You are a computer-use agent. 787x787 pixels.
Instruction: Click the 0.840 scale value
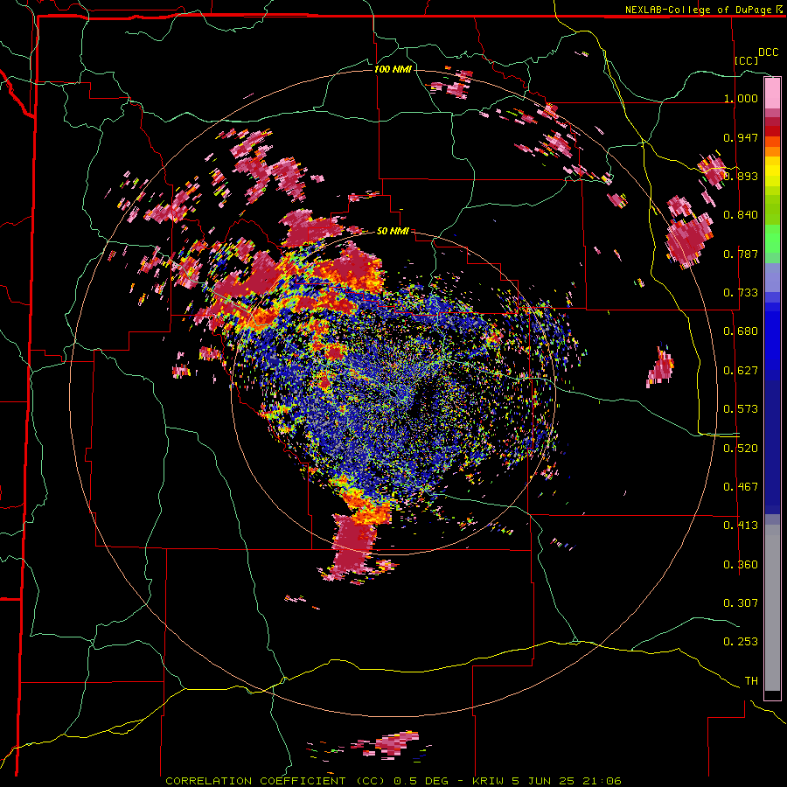(741, 215)
